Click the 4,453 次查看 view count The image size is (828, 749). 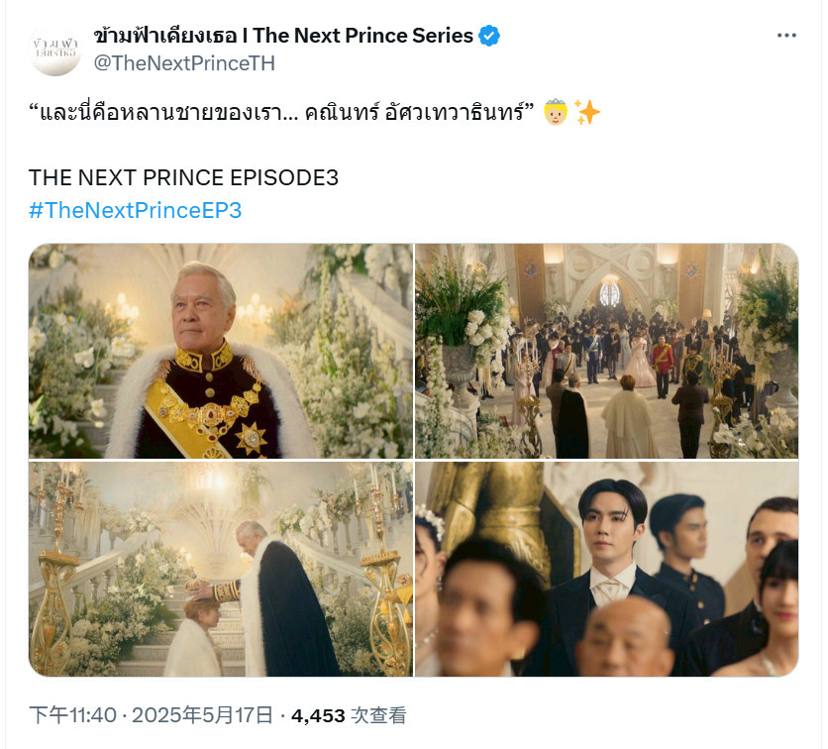point(349,715)
